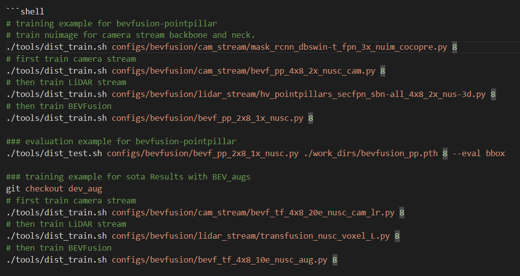
Task: Click the highlighted 8 after nusc_aug.py
Action: [x=335, y=260]
